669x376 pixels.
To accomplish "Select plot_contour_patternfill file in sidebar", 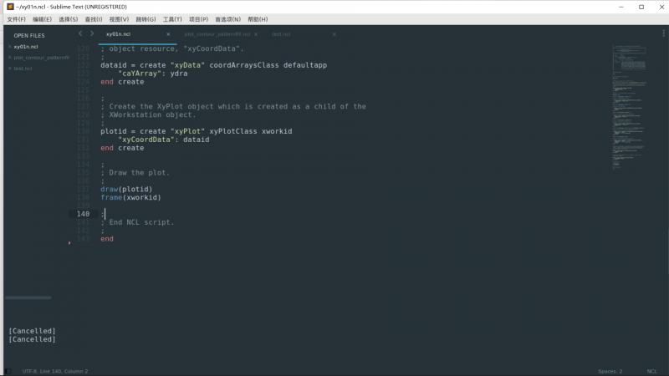I will pos(41,58).
